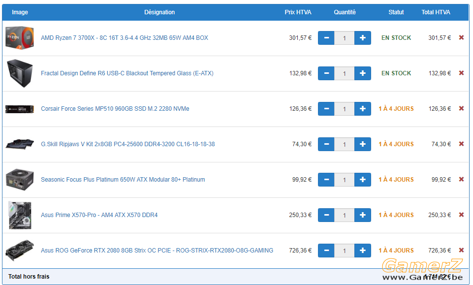Click the 250,33 € unit price of Asus Prime
Image resolution: width=473 pixels, height=285 pixels.
click(x=300, y=215)
